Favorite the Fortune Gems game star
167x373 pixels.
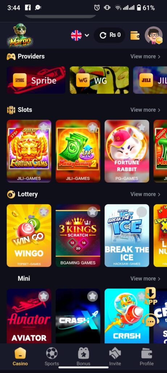tap(44, 127)
